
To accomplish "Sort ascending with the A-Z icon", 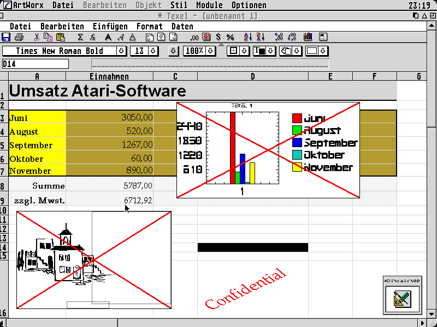I will [x=247, y=37].
